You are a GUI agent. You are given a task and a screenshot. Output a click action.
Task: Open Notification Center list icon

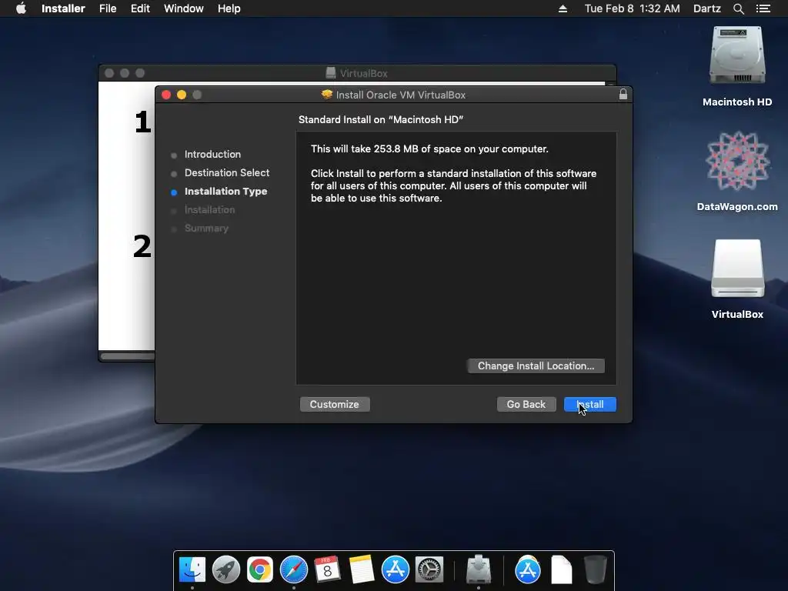[x=763, y=8]
